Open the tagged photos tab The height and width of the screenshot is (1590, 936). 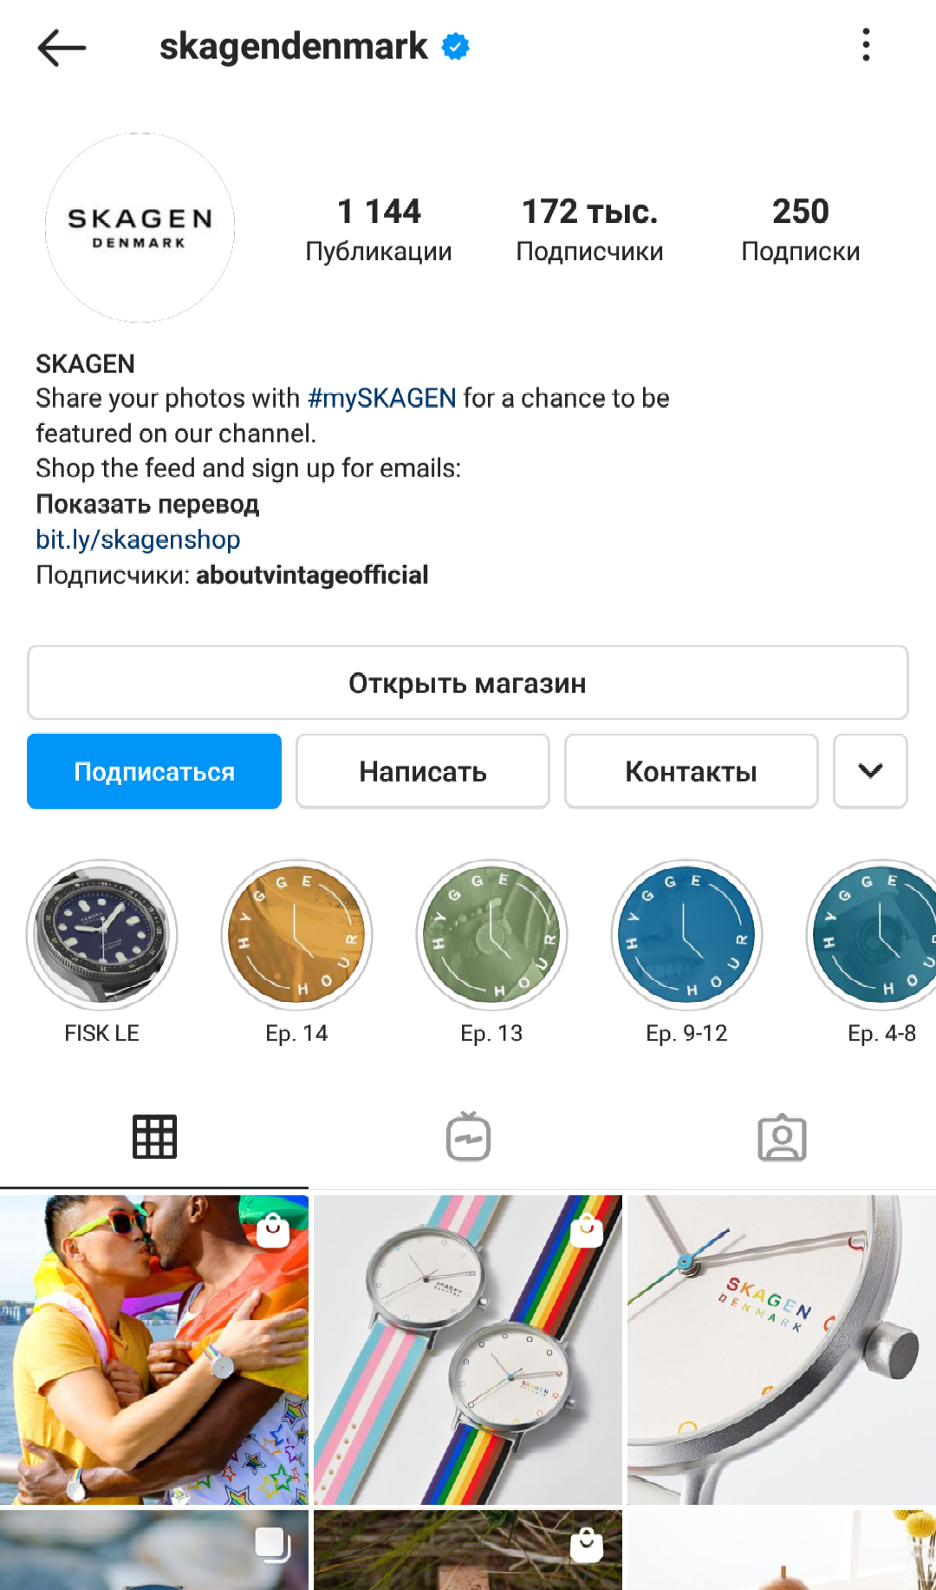click(x=782, y=1137)
